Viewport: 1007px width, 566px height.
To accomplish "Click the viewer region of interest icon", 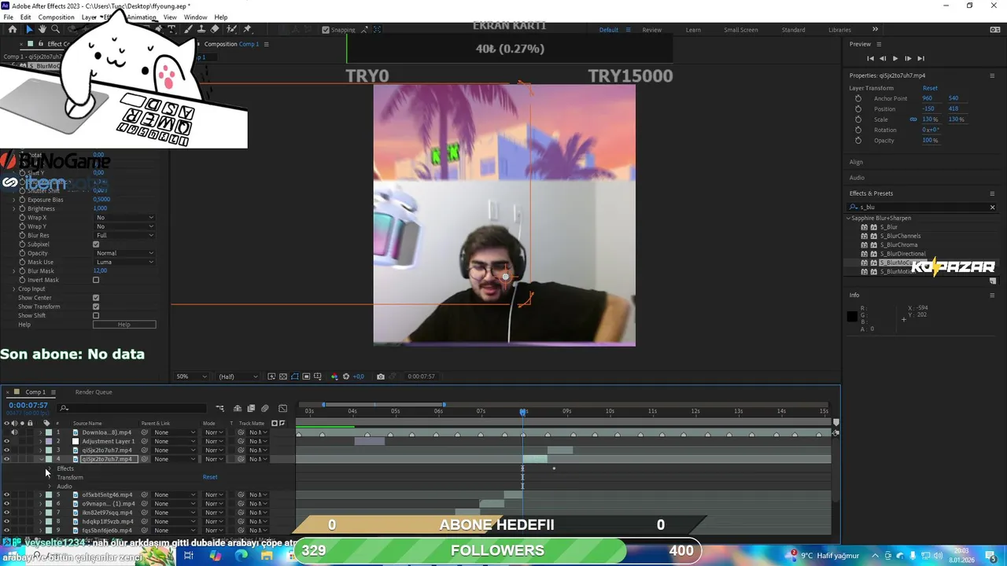I will [306, 377].
